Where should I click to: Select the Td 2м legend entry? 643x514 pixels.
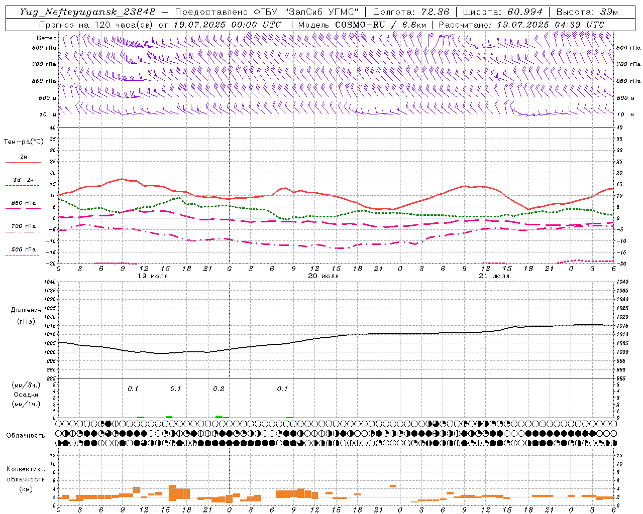tap(23, 180)
